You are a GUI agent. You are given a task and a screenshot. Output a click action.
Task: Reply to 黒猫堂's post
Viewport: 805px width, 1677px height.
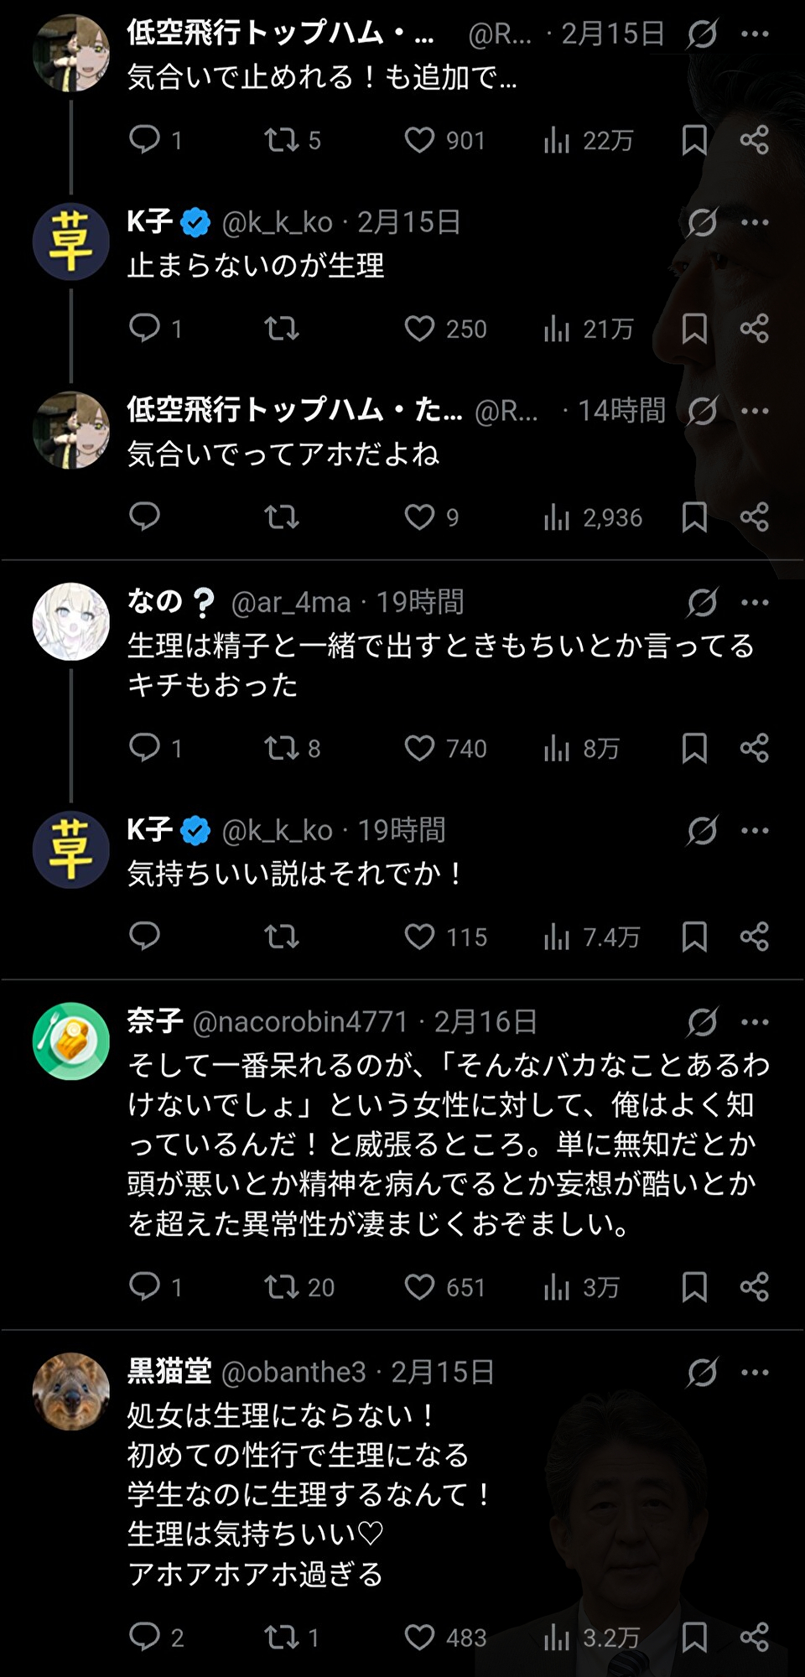click(x=144, y=1637)
